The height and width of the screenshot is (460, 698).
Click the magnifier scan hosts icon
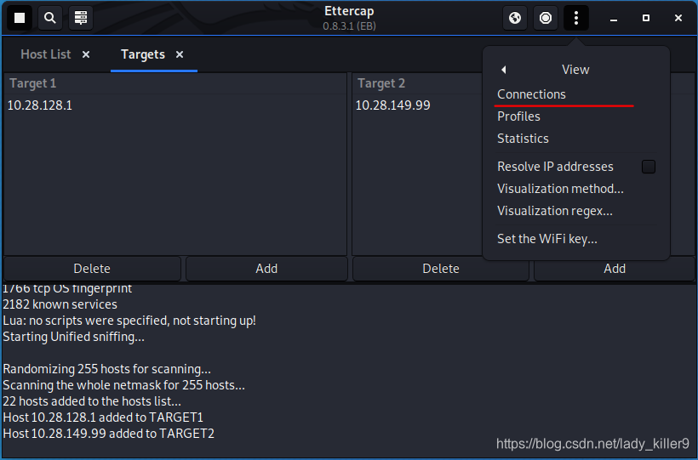(50, 18)
